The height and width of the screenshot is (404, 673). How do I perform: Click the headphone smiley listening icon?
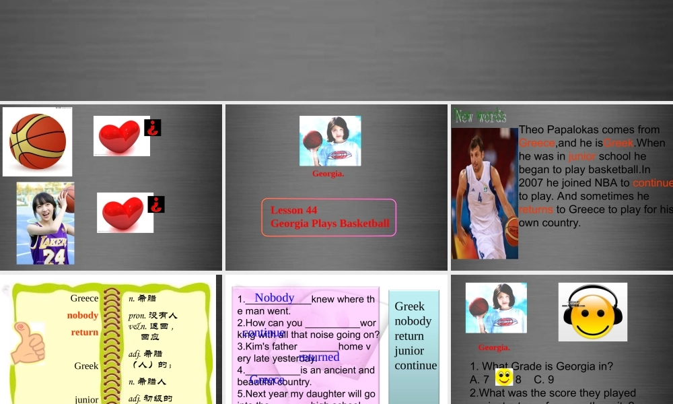pyautogui.click(x=592, y=312)
